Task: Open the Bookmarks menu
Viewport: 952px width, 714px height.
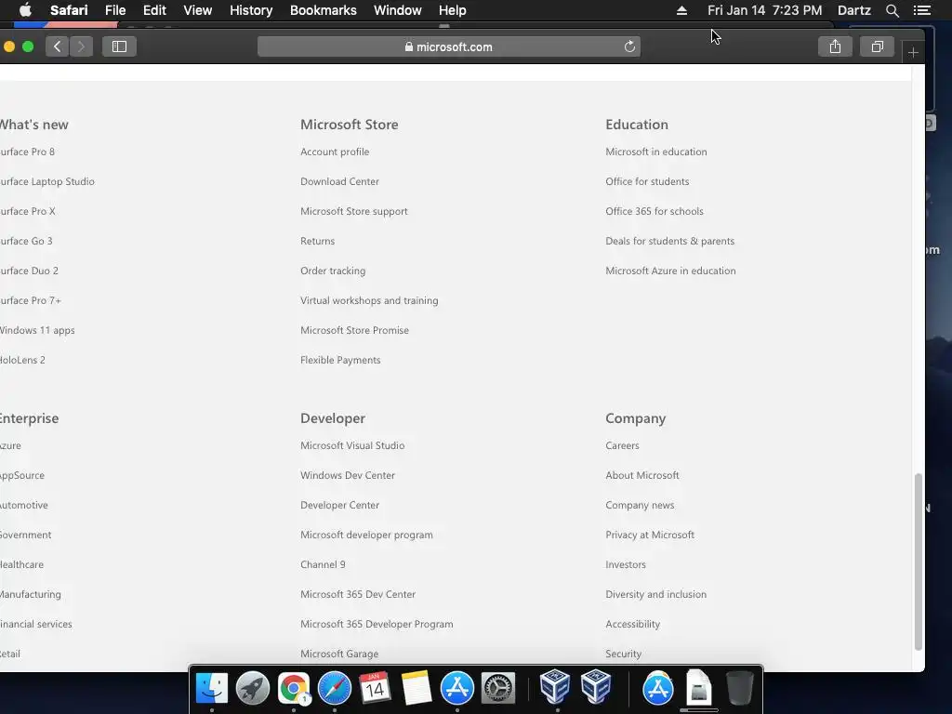Action: (x=323, y=10)
